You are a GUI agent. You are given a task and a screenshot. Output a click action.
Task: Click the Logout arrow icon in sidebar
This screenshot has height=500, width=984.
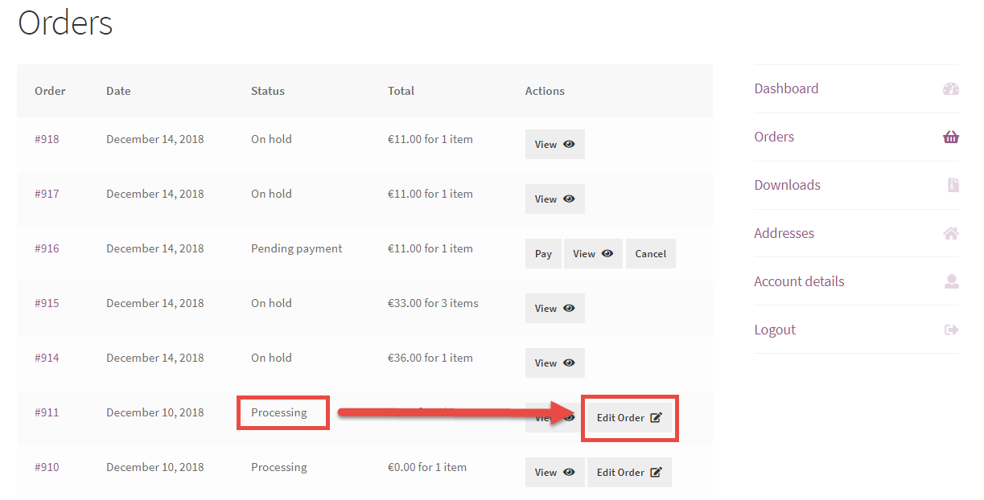(x=951, y=330)
